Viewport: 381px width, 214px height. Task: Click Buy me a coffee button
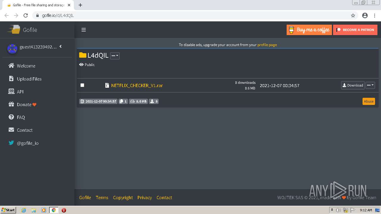(x=309, y=30)
